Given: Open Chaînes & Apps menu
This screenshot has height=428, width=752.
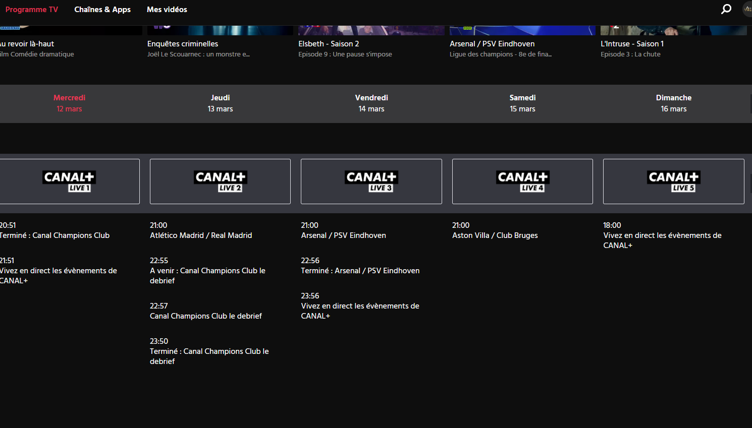Looking at the screenshot, I should tap(102, 10).
